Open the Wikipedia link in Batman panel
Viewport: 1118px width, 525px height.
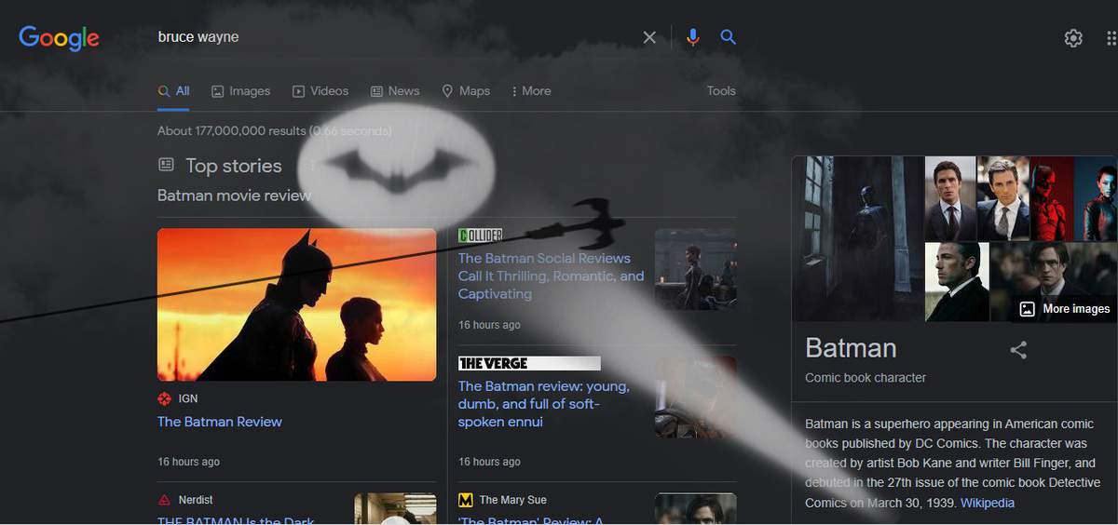pyautogui.click(x=988, y=503)
